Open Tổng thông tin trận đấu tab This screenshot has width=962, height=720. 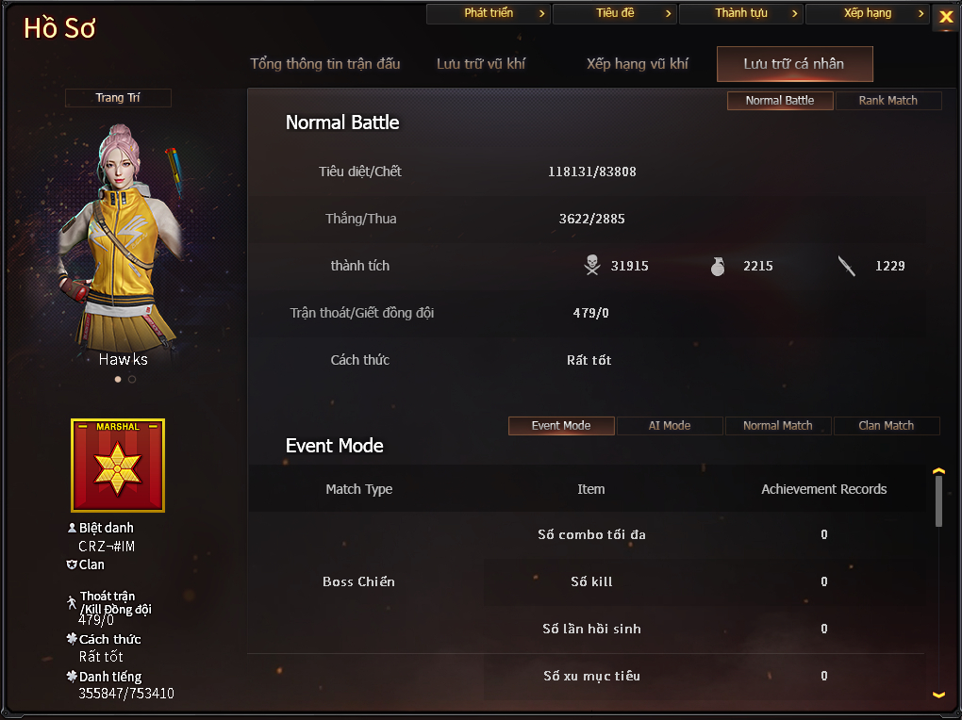click(x=325, y=64)
